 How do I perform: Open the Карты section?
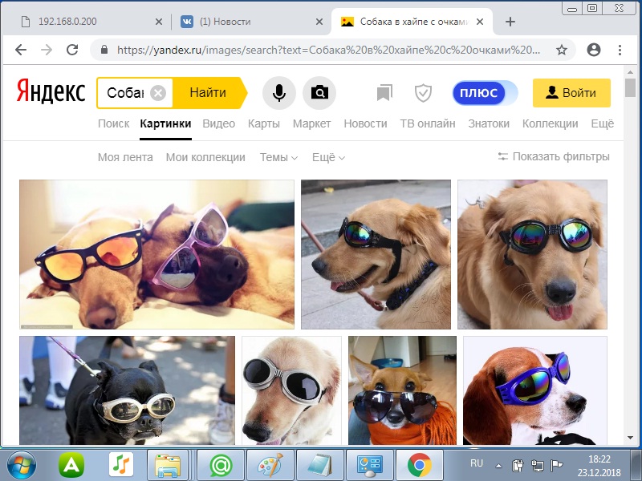(x=264, y=123)
